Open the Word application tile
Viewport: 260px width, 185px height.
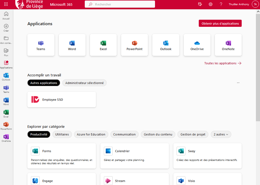72,45
